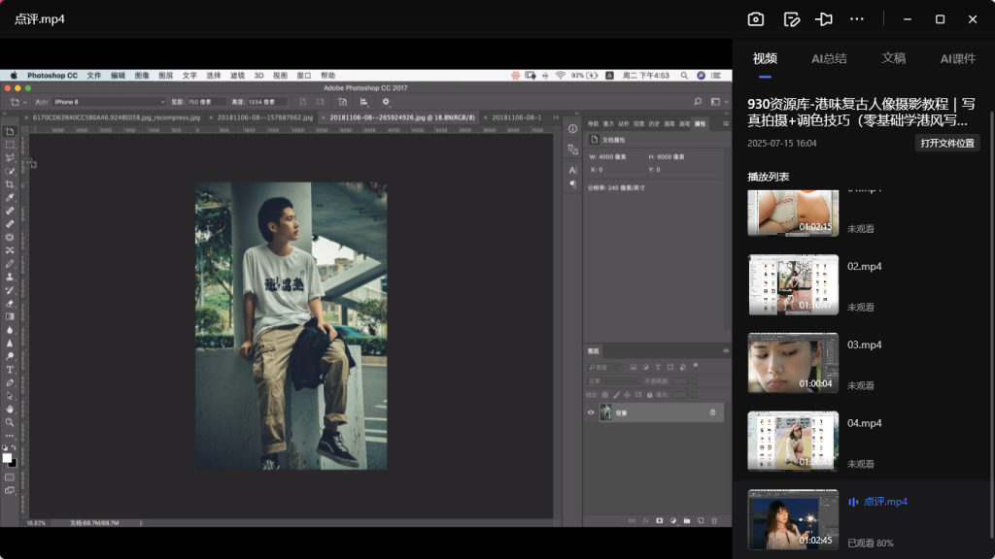
Task: Select the Type tool in Photoshop toolbar
Action: (x=10, y=369)
